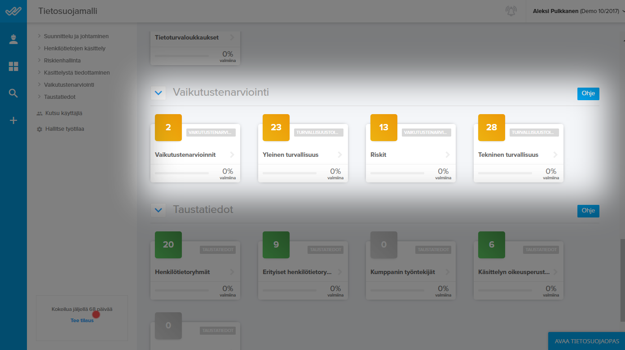
Task: Click arrow on Henkilötietoryhmät card
Action: point(232,272)
